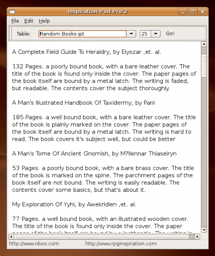
Task: Click the toolbar drag handle left of Table
Action: 11,33
